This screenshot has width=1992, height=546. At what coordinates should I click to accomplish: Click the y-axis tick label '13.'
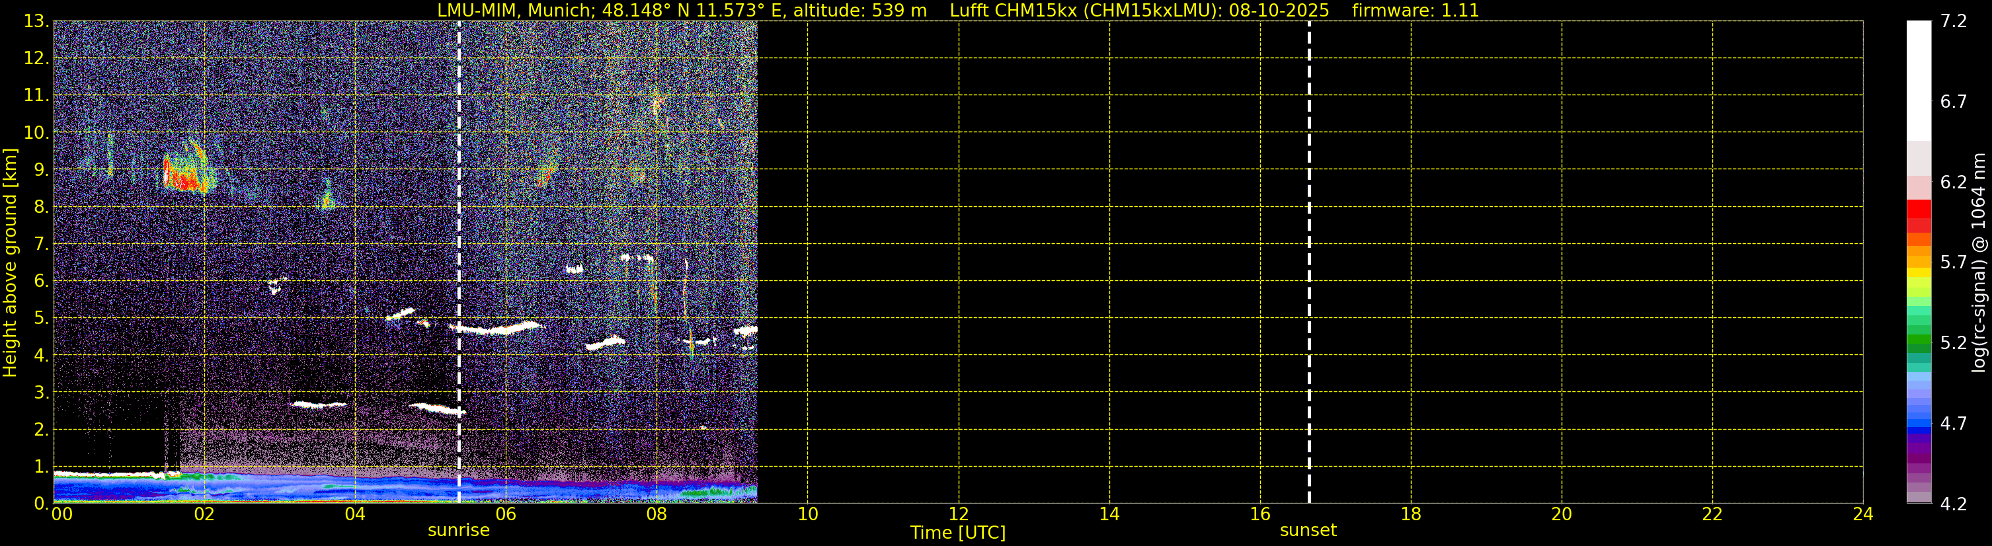pyautogui.click(x=36, y=22)
